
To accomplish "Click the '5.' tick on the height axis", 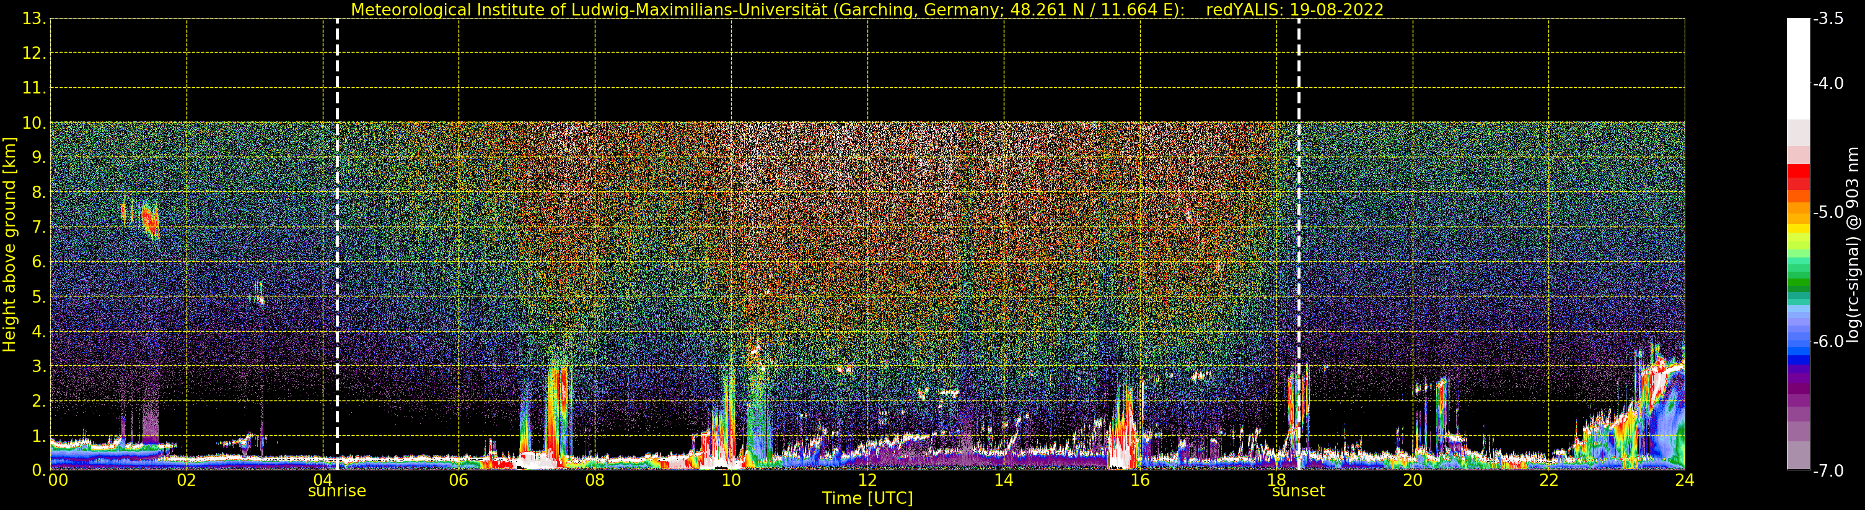I will pyautogui.click(x=39, y=296).
